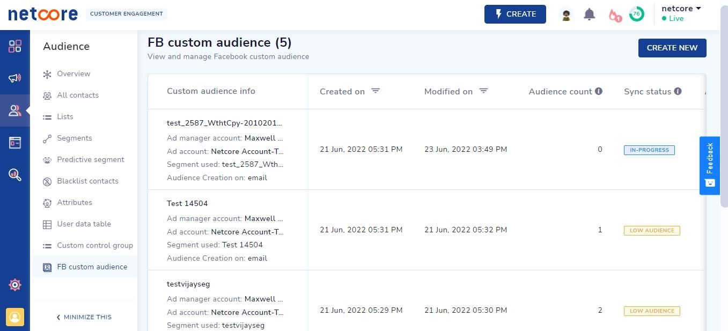Image resolution: width=728 pixels, height=331 pixels.
Task: Click the netcore logo
Action: tap(43, 14)
